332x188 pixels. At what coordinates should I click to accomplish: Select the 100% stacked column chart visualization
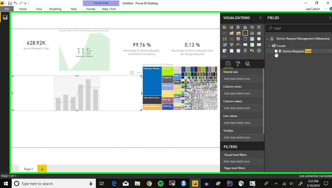[259, 27]
